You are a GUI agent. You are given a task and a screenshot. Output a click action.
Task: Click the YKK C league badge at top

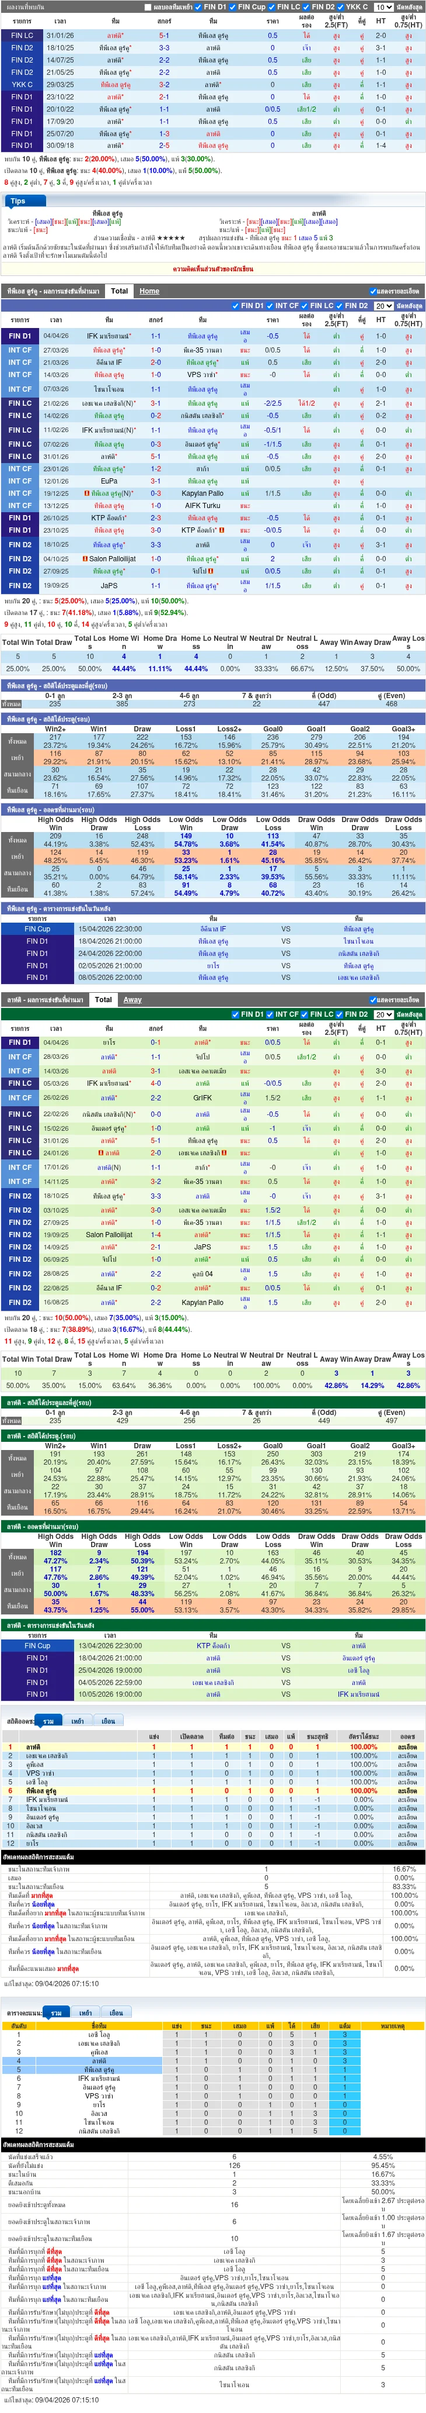pos(22,84)
